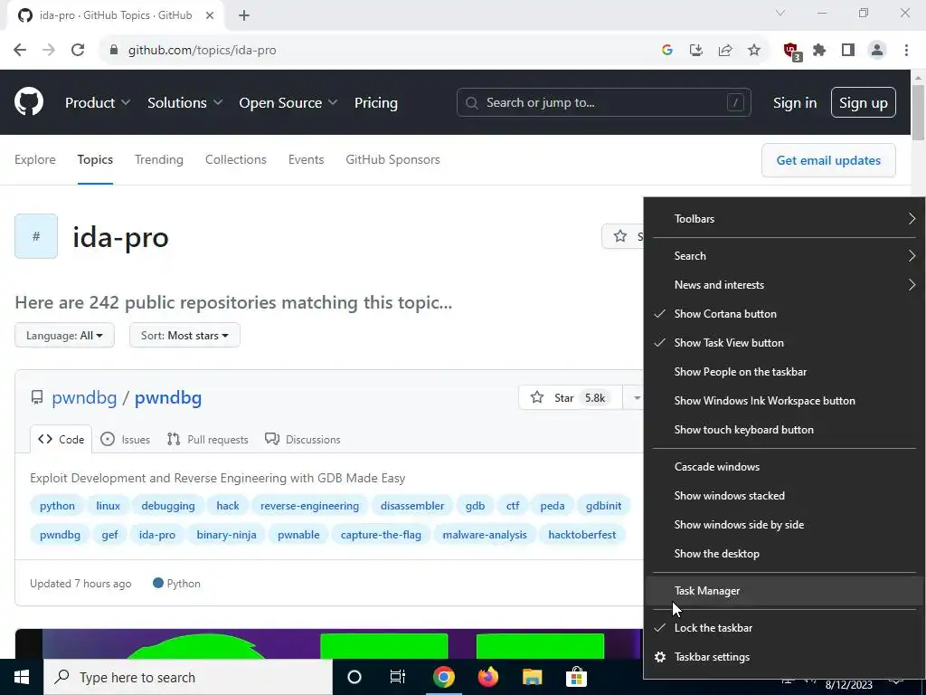
Task: Open Cortana from the taskbar
Action: pyautogui.click(x=354, y=677)
